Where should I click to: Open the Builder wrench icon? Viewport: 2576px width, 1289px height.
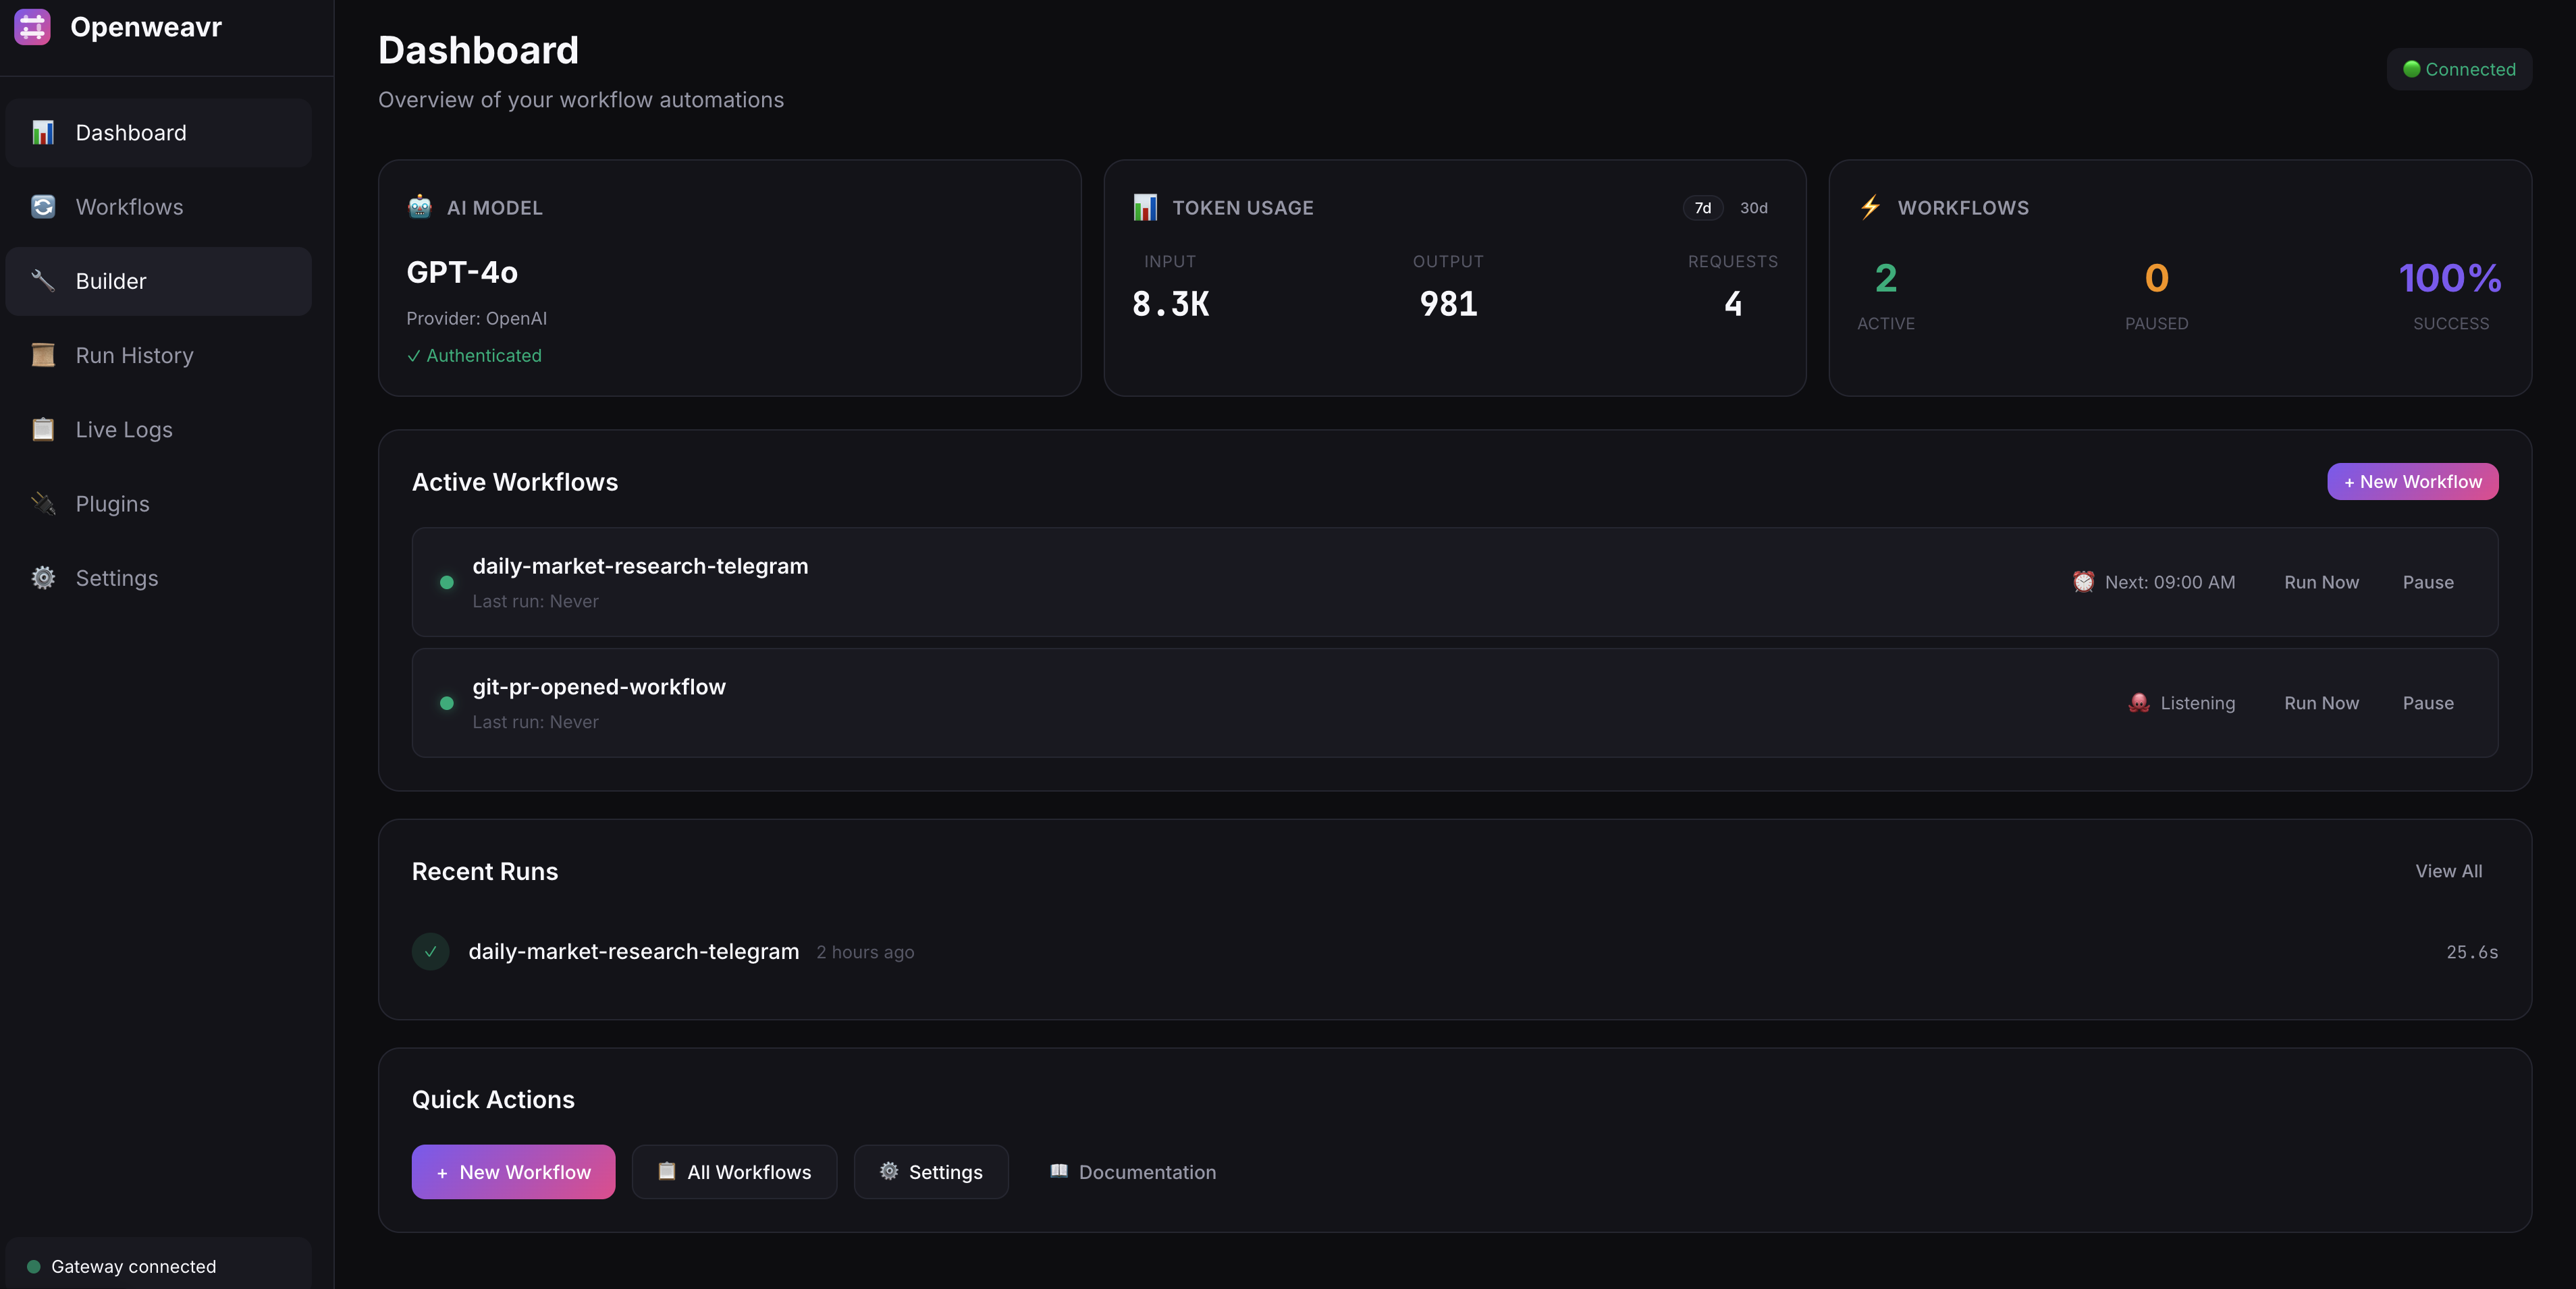43,281
